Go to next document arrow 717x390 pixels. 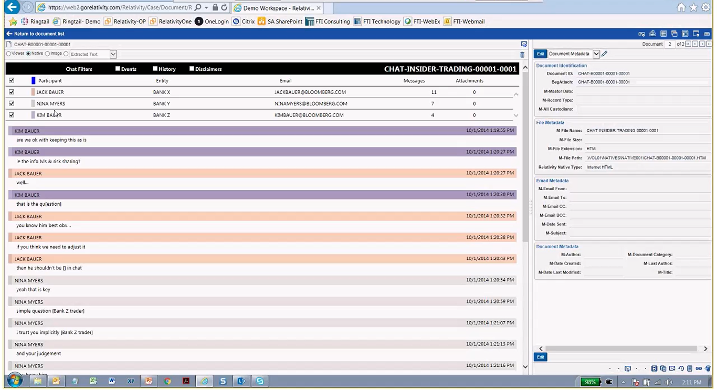[701, 44]
